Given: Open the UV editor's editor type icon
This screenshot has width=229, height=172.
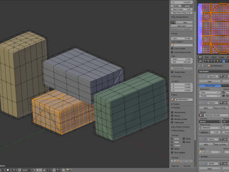Looking at the screenshot, I should [200, 57].
